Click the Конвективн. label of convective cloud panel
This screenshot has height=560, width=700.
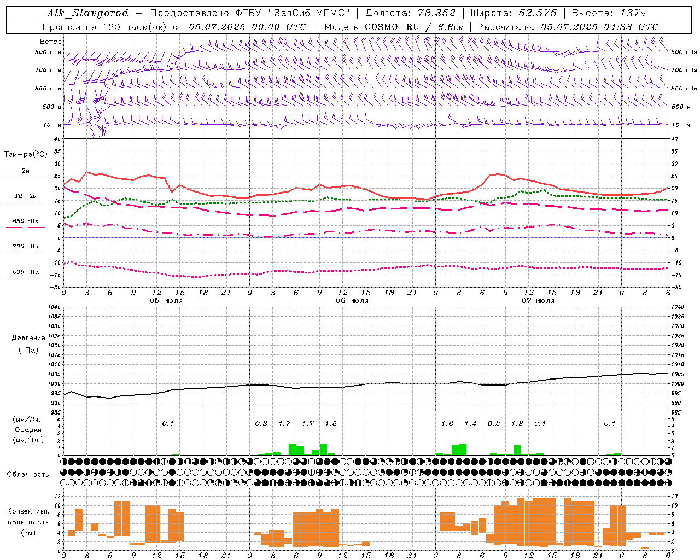28,511
